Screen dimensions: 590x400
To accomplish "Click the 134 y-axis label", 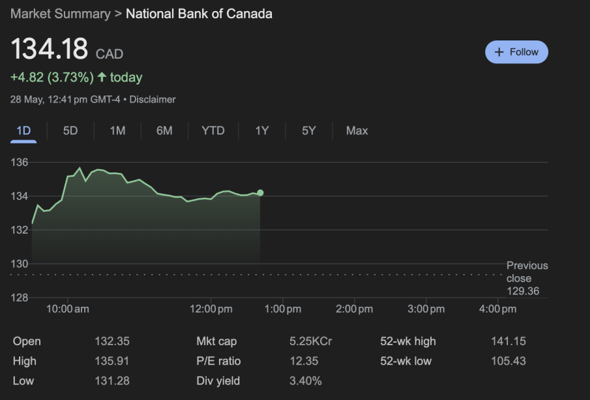I will tap(19, 196).
